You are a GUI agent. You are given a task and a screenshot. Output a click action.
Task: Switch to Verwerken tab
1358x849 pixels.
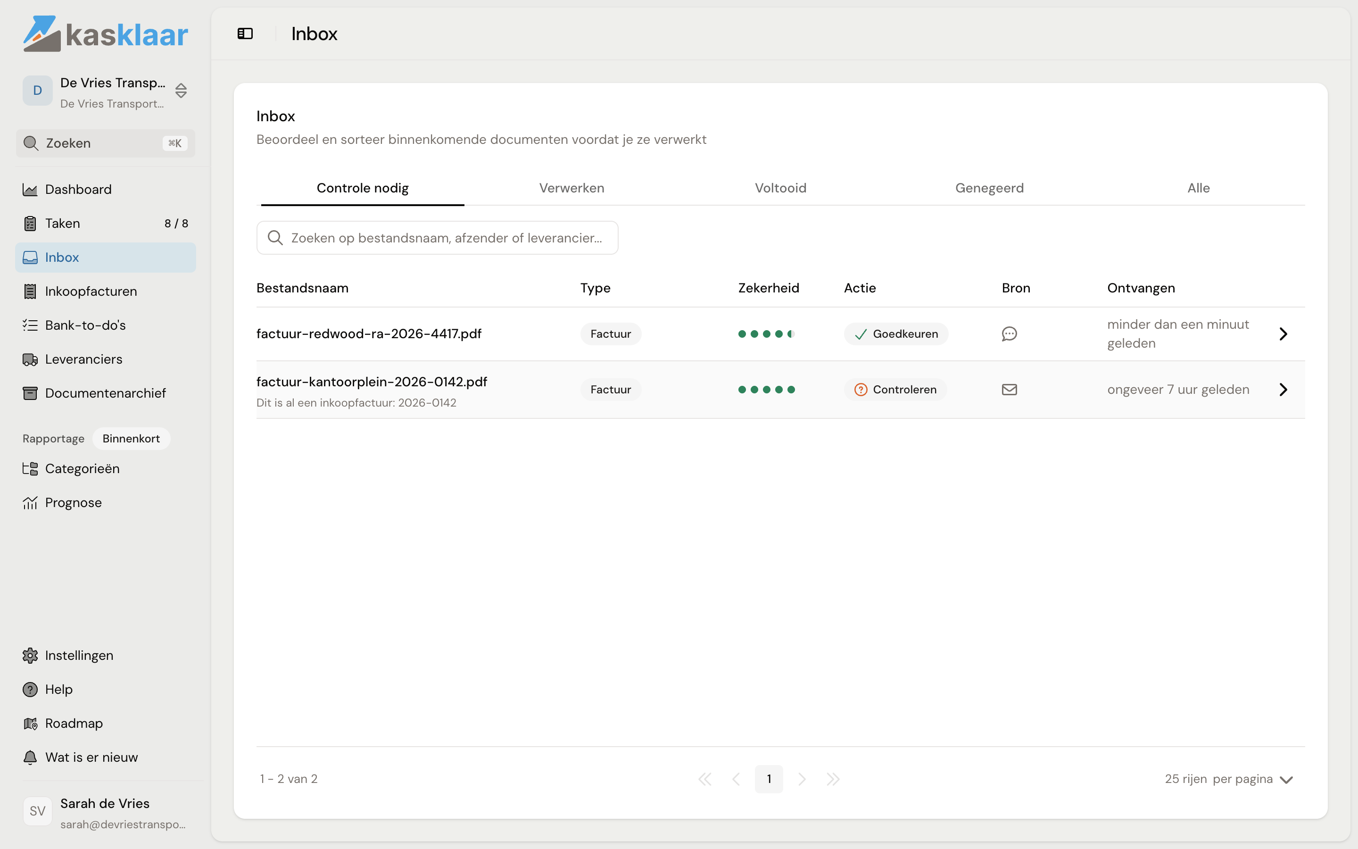point(571,188)
